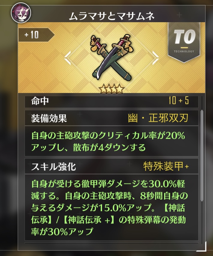The height and width of the screenshot is (256, 213).
Task: Click the T0 Technology tier badge
Action: [x=184, y=42]
